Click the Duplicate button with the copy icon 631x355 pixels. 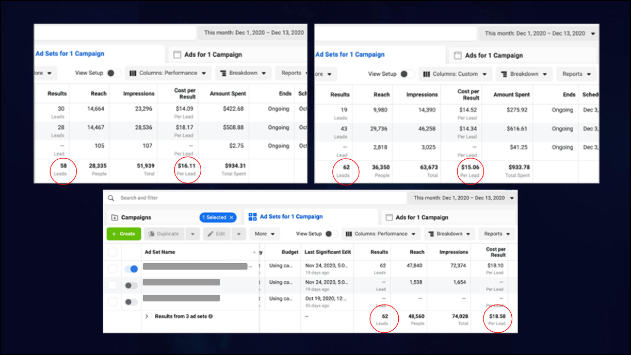coord(164,234)
